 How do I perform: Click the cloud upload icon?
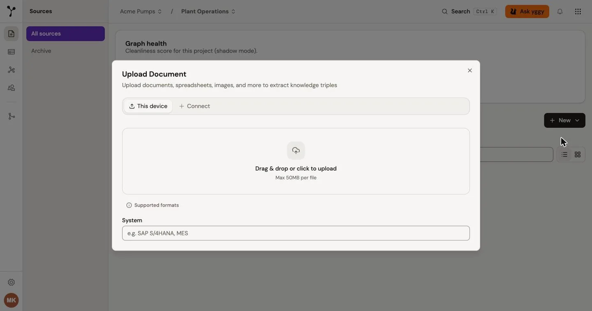click(296, 151)
